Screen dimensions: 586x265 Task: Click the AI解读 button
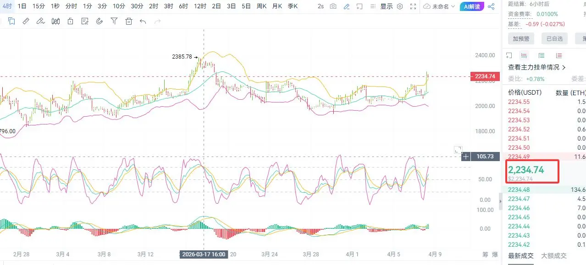click(472, 6)
